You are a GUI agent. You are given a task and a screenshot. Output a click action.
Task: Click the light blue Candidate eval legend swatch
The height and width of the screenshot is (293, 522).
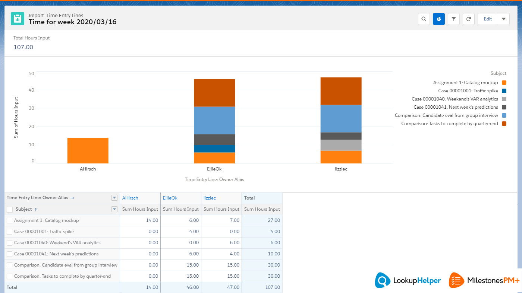[x=504, y=115]
